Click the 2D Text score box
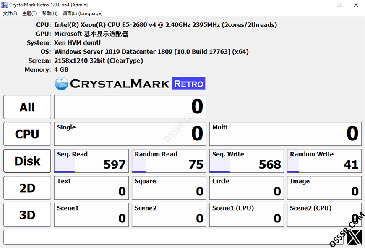Image resolution: width=365 pixels, height=248 pixels. [x=91, y=188]
